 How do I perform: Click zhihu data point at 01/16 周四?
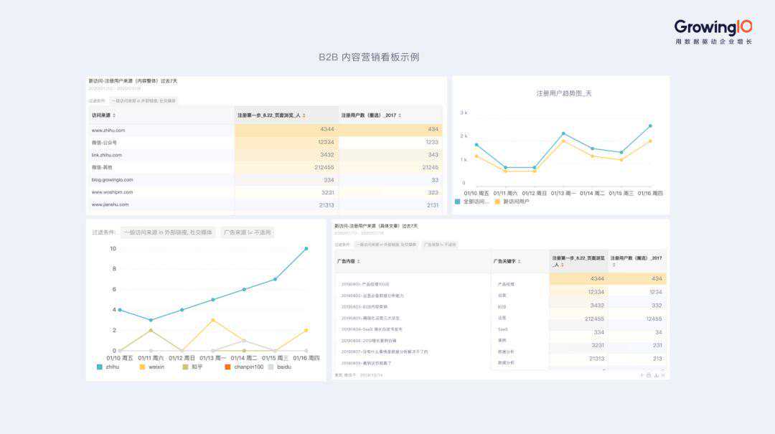tap(306, 249)
